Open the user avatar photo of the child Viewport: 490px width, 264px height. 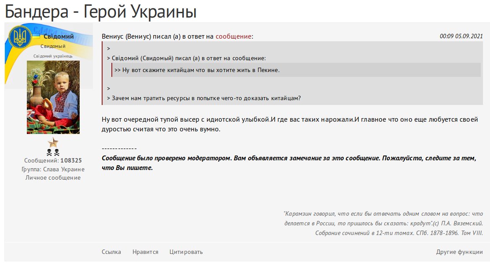click(53, 97)
